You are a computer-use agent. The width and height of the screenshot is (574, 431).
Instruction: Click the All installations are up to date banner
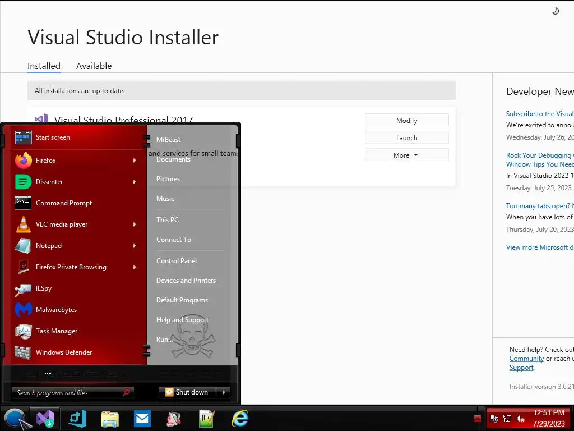coord(242,90)
